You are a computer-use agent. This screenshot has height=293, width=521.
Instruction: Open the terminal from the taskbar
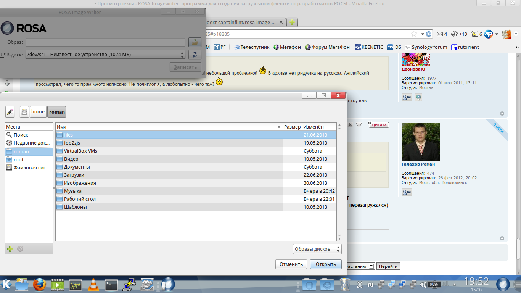111,285
